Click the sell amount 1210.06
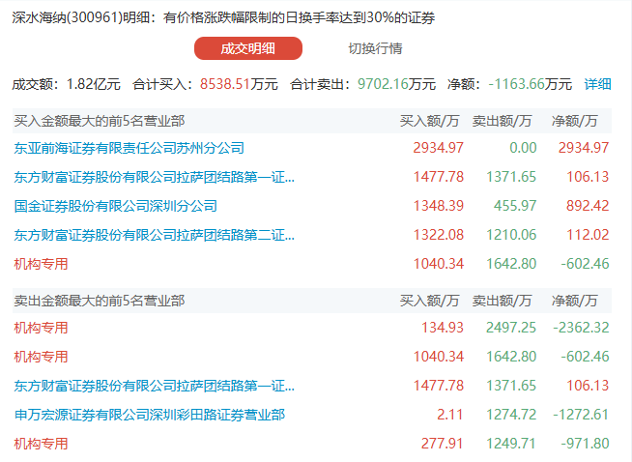Screen dimensions: 632x462 [x=511, y=235]
